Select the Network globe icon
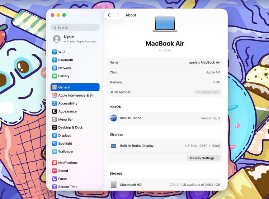269x199 pixels. click(x=55, y=68)
